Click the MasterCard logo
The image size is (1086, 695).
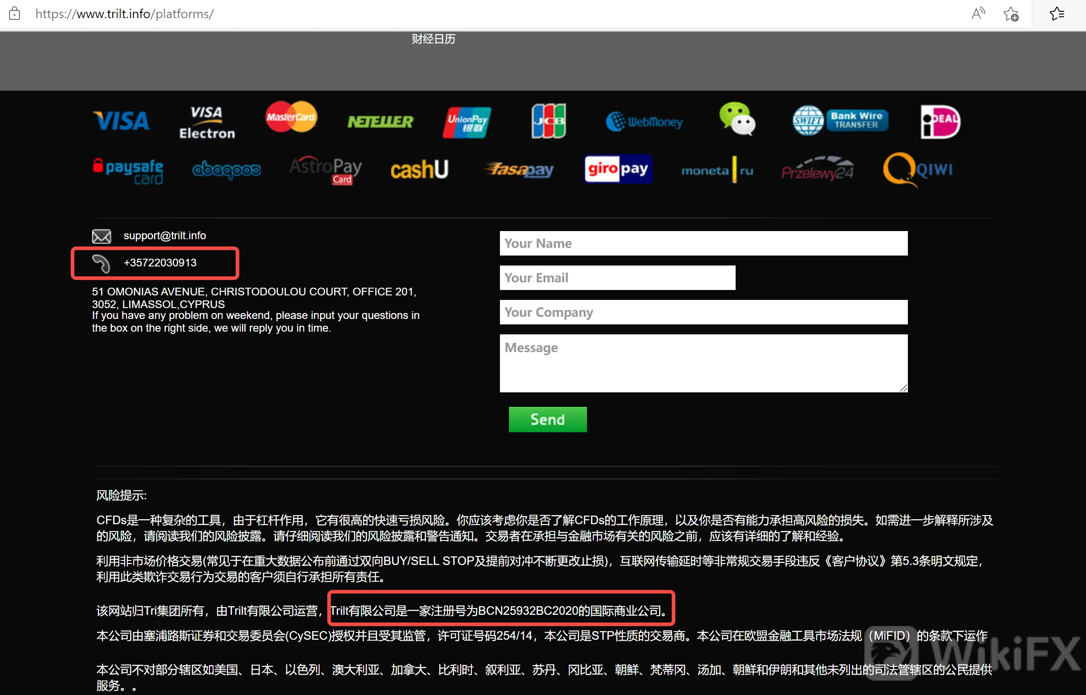click(x=291, y=117)
